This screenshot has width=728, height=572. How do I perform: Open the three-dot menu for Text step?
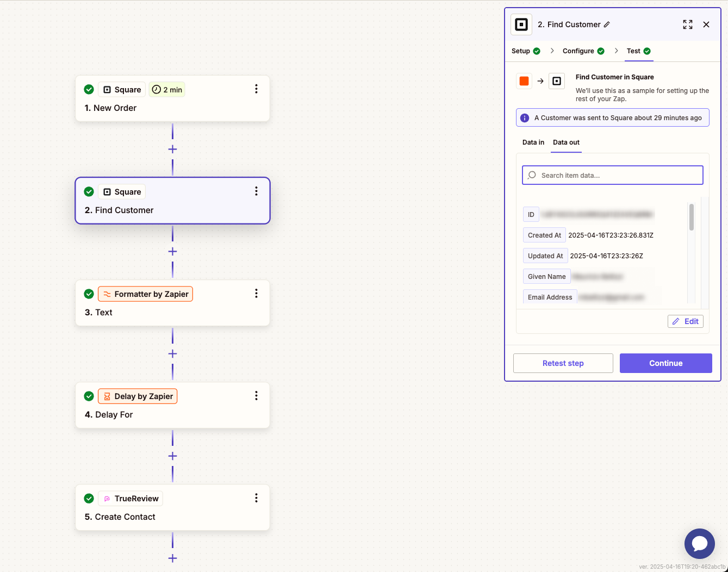[256, 294]
